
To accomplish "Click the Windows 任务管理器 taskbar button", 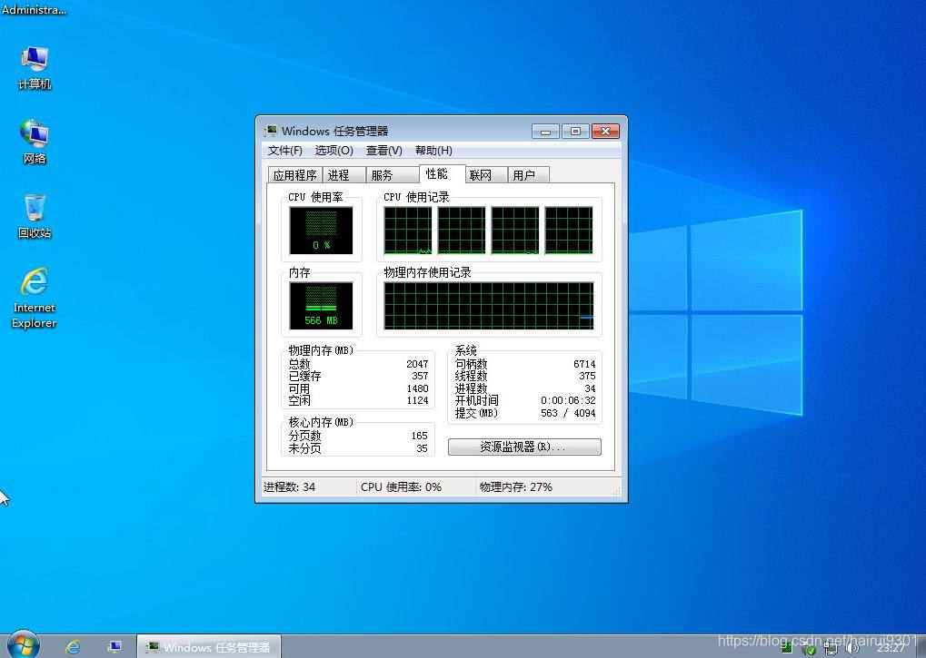I will click(208, 647).
